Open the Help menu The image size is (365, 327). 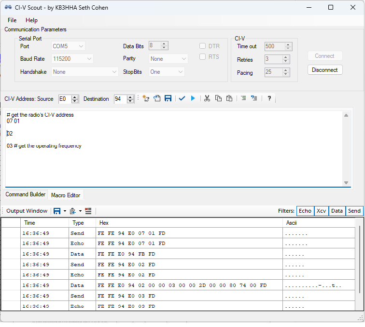(x=31, y=20)
